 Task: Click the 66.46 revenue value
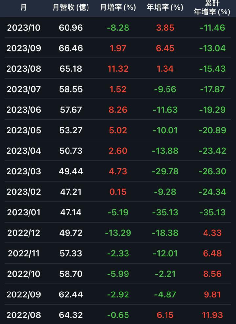coord(71,48)
